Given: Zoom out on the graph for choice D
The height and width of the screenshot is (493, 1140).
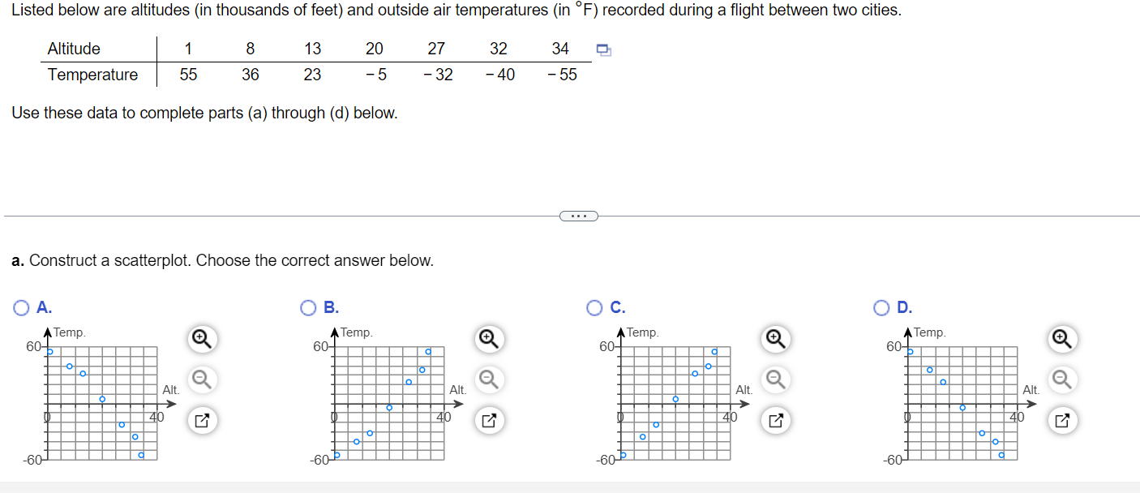Looking at the screenshot, I should coord(1061,379).
